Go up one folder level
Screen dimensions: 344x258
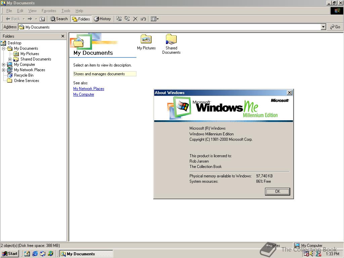pyautogui.click(x=42, y=19)
